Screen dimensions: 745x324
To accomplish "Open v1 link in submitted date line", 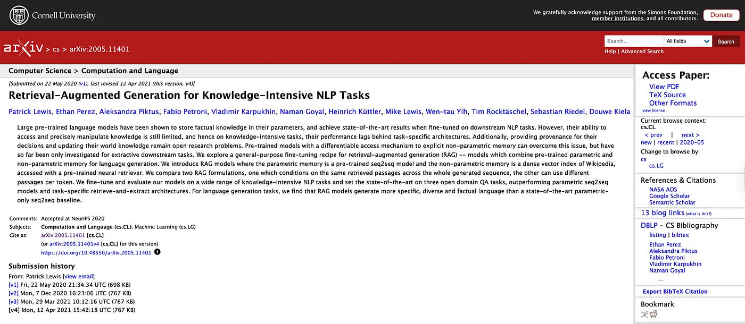I will click(x=82, y=83).
